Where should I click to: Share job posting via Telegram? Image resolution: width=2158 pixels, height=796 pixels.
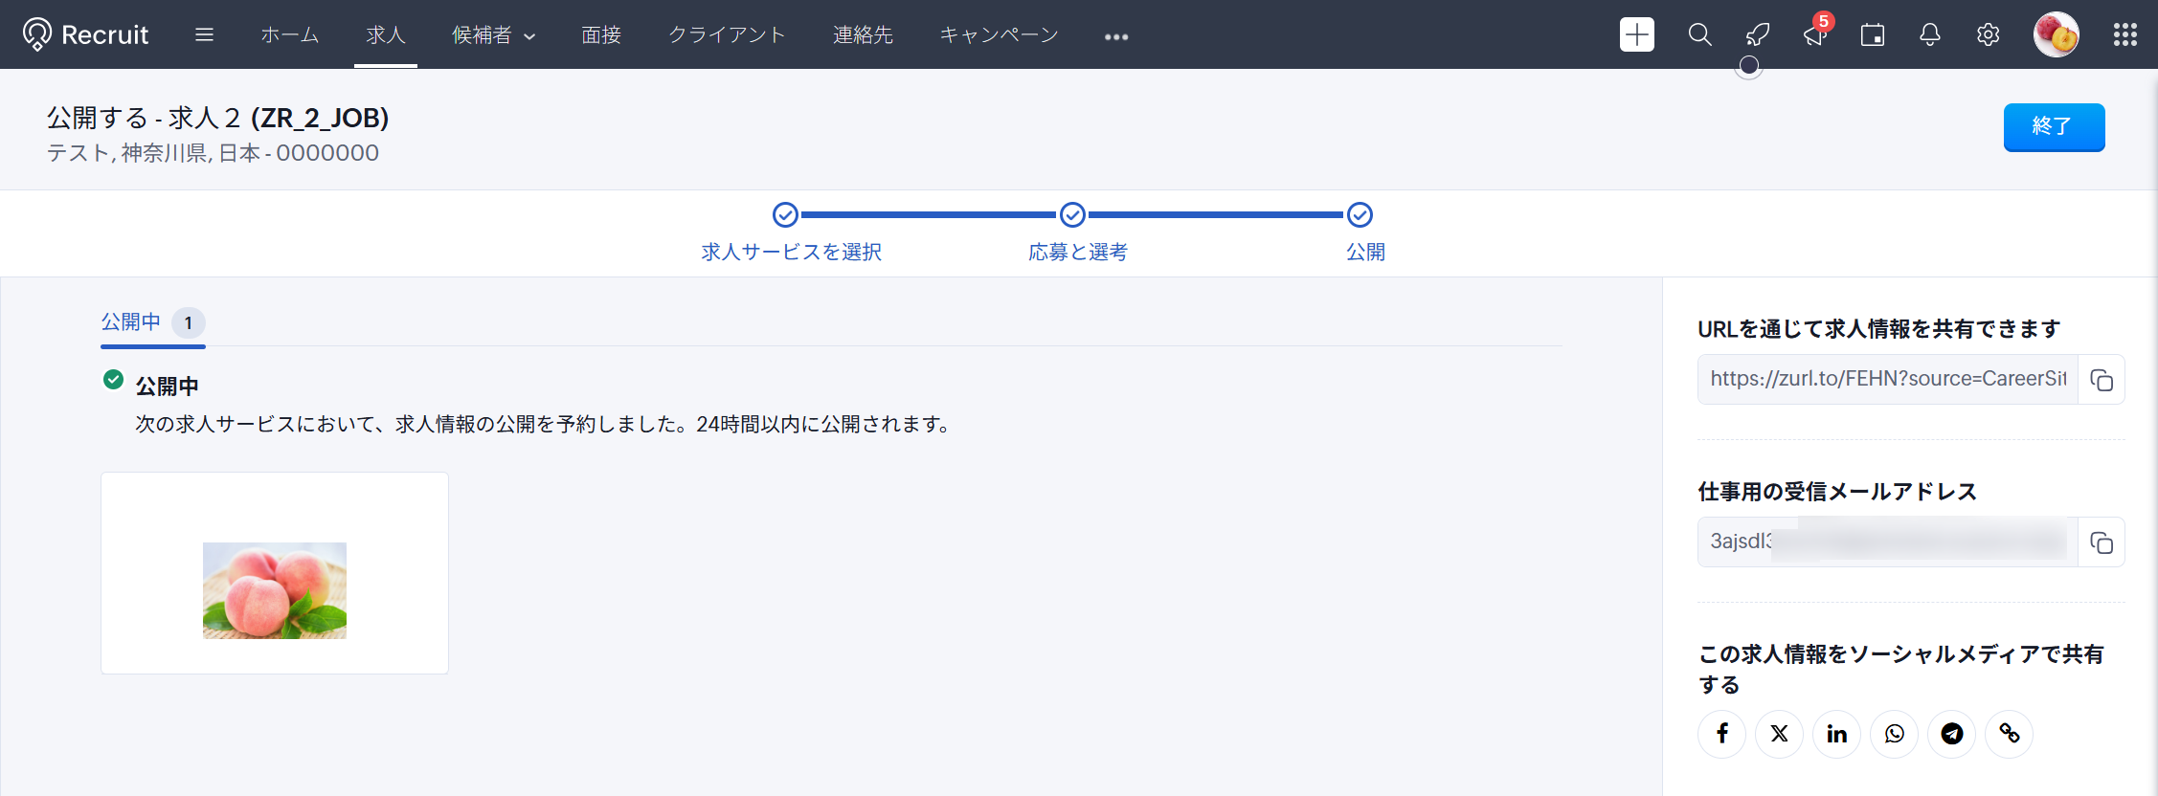point(1951,734)
